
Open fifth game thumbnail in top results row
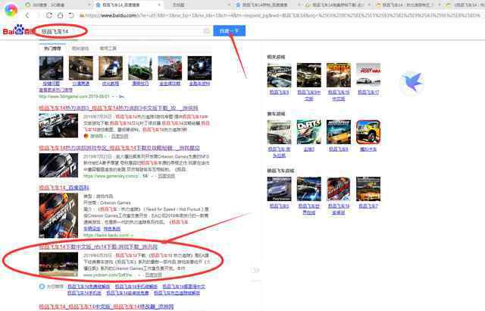tap(170, 68)
